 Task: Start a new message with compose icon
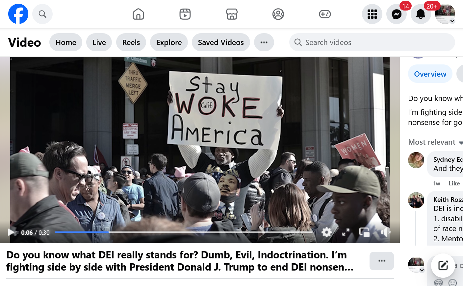[443, 266]
